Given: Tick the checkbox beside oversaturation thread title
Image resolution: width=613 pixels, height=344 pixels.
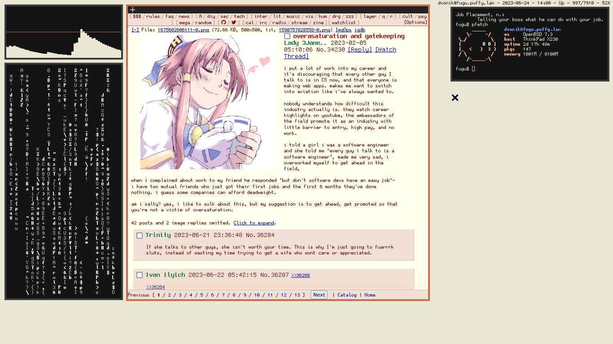Looking at the screenshot, I should point(287,36).
